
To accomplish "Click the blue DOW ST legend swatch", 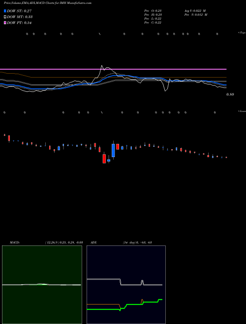I will point(5,11).
